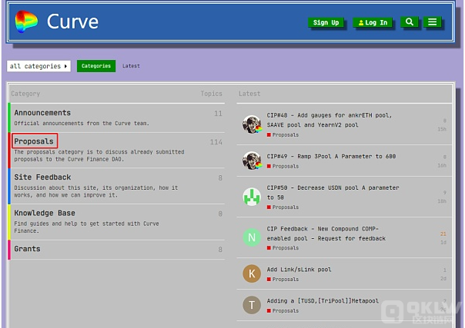Open the Proposals category
This screenshot has height=328, width=465.
click(x=34, y=141)
